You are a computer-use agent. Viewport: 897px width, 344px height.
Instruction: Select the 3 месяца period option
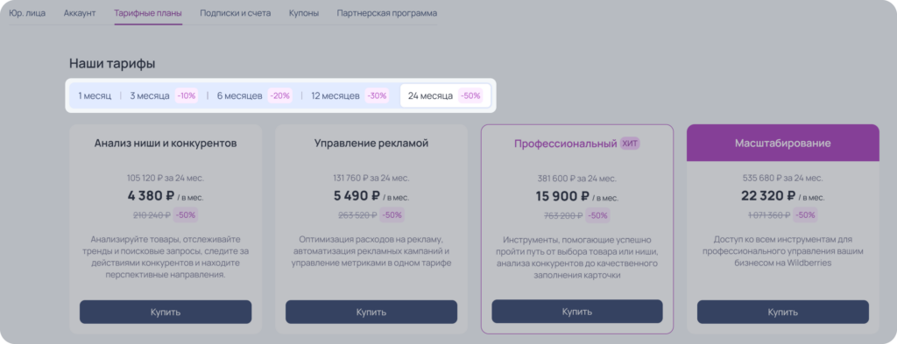[x=163, y=96]
